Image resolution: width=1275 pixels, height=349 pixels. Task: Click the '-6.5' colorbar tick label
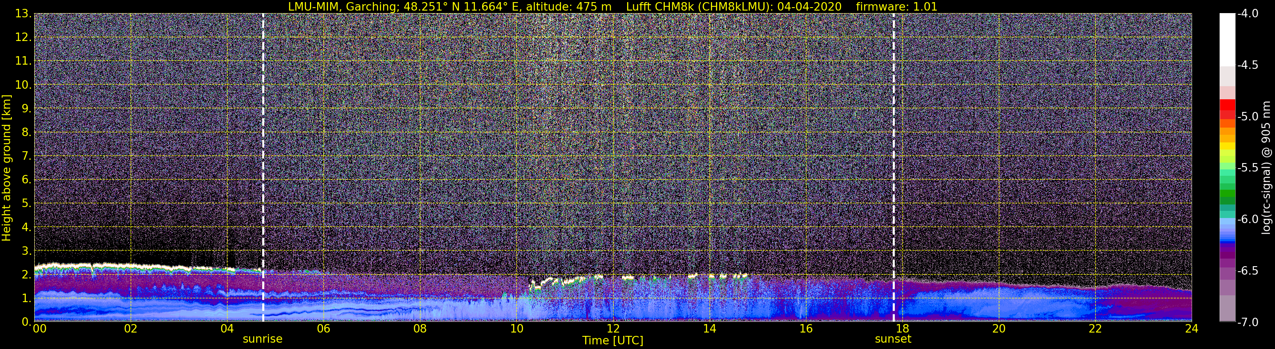(x=1247, y=271)
